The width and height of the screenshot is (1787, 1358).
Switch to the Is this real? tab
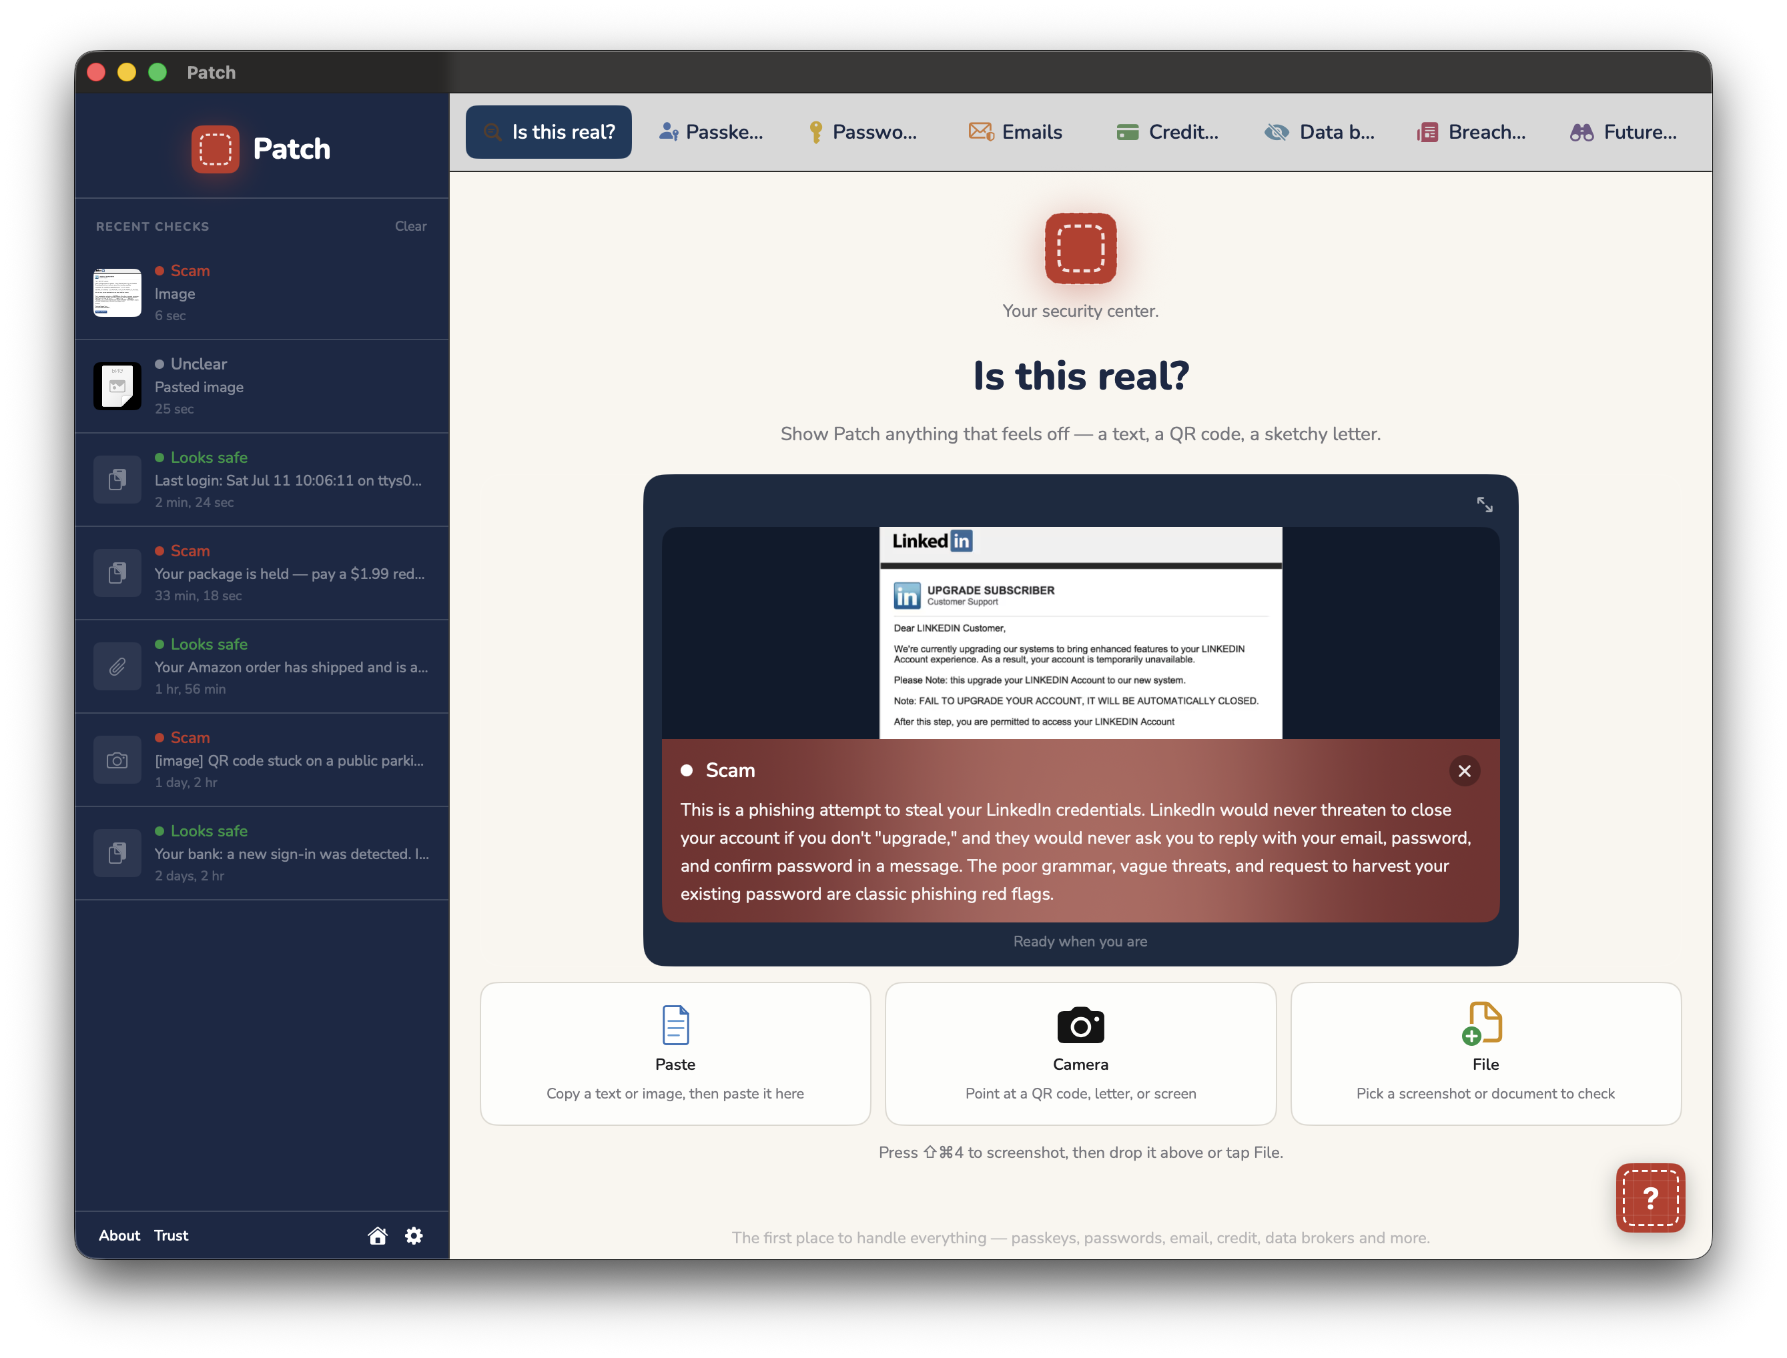(x=549, y=132)
